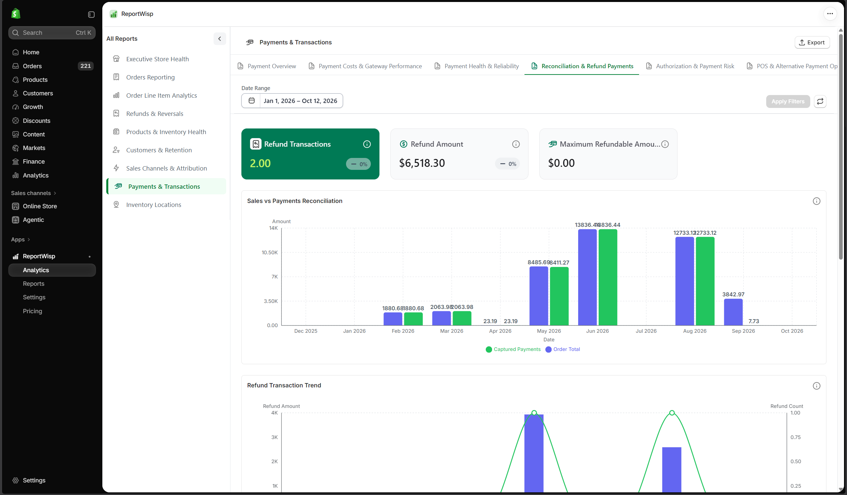Click the Search field in sidebar
Image resolution: width=847 pixels, height=495 pixels.
(52, 32)
